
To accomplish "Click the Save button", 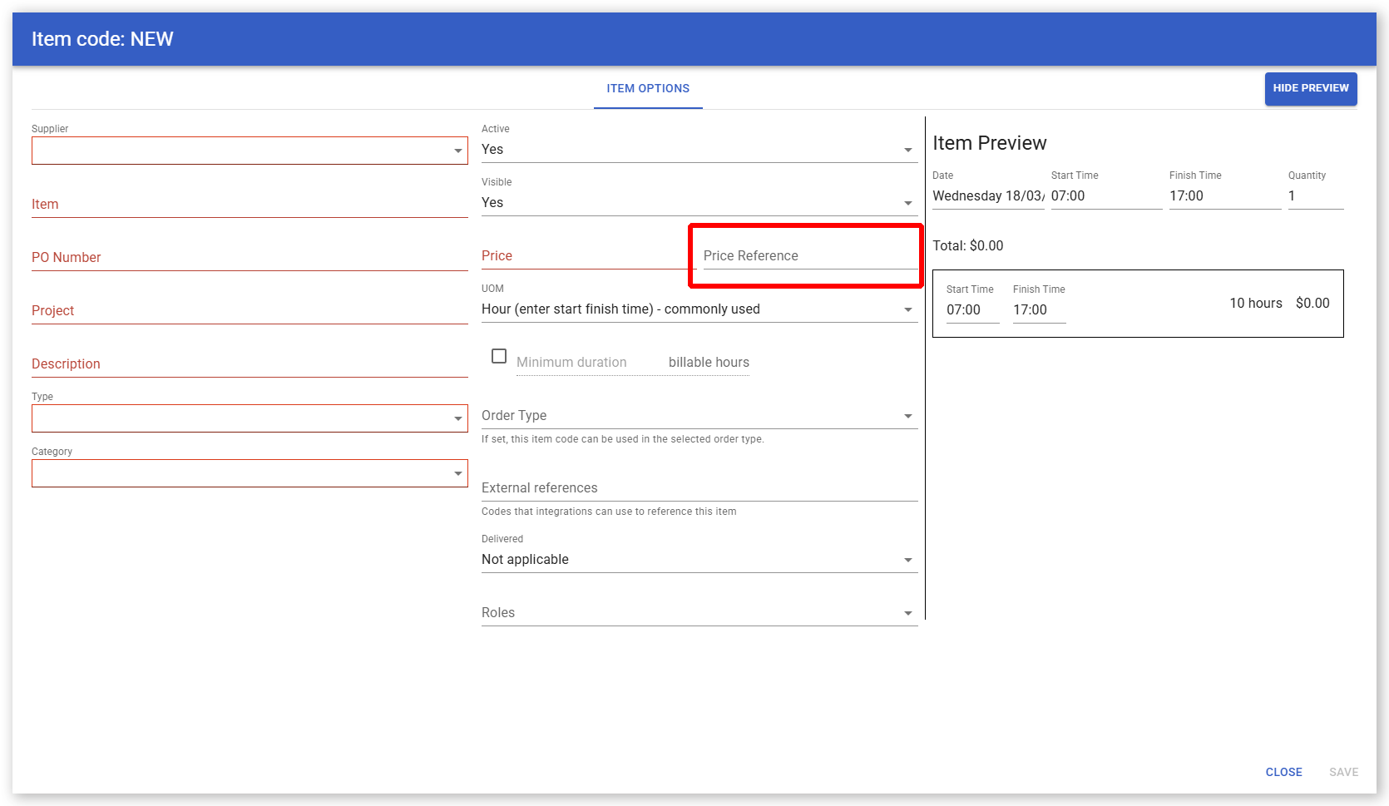I will tap(1343, 772).
